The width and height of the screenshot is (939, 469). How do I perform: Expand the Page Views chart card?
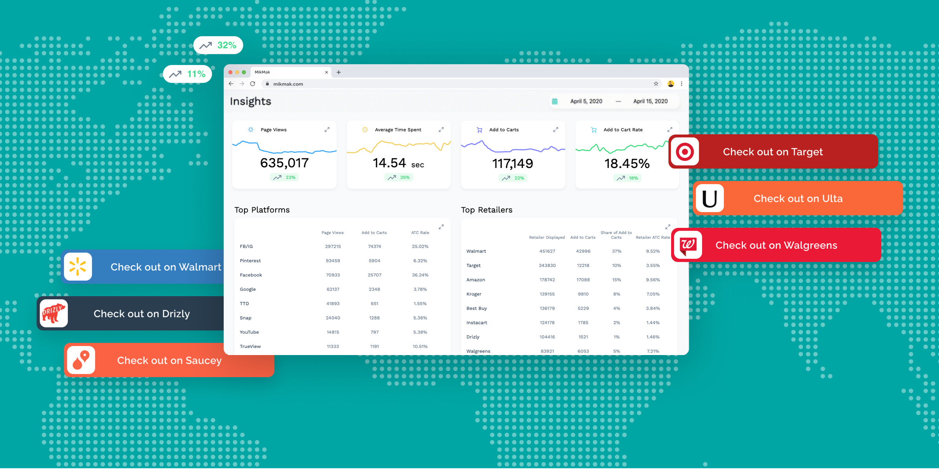point(327,129)
